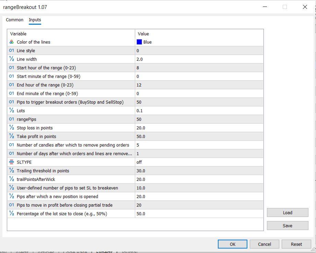
Task: Open the Blue color value dropdown
Action: click(199, 42)
